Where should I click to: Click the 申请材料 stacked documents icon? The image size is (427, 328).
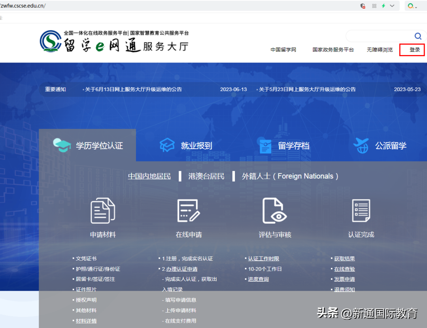pyautogui.click(x=102, y=210)
